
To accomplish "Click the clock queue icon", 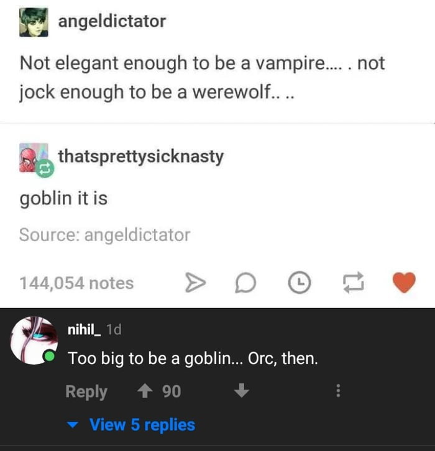I will (300, 283).
